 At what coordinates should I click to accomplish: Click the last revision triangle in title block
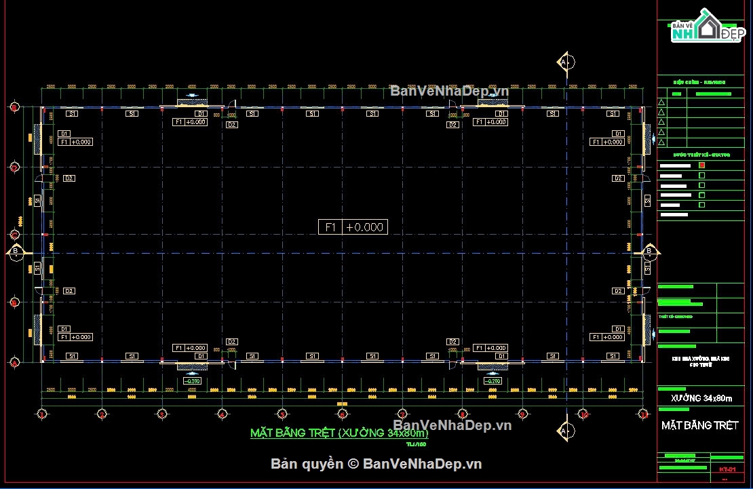click(x=662, y=141)
